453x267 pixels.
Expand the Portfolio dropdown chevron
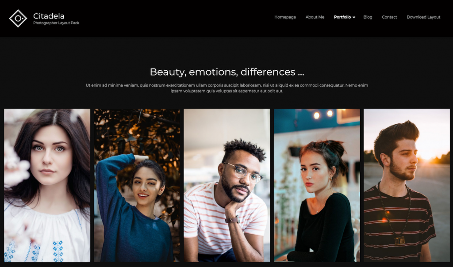coord(354,17)
